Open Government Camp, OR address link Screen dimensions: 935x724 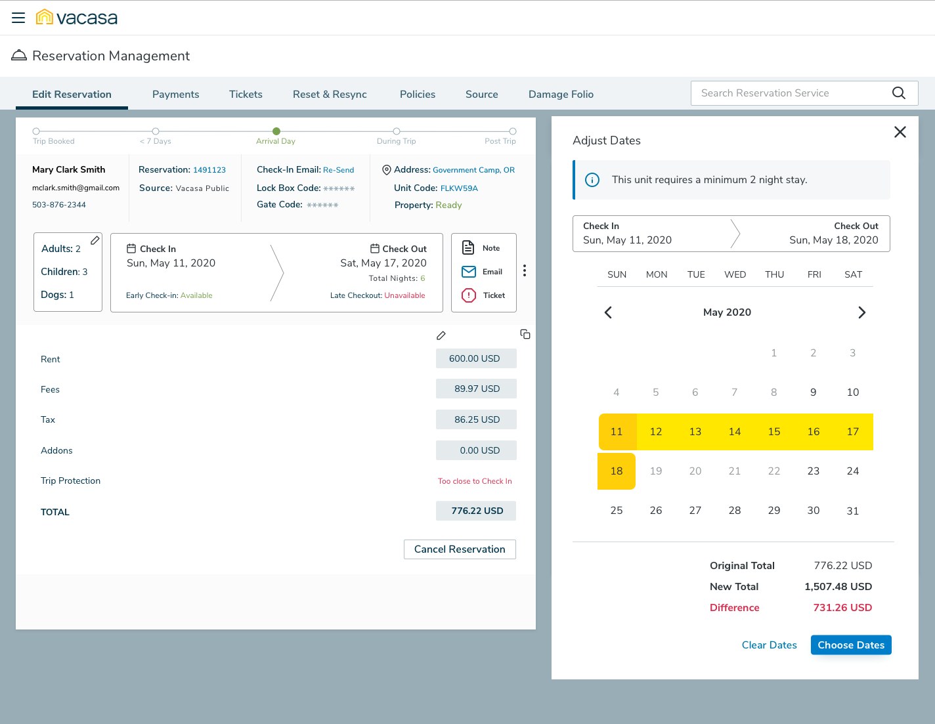coord(473,170)
